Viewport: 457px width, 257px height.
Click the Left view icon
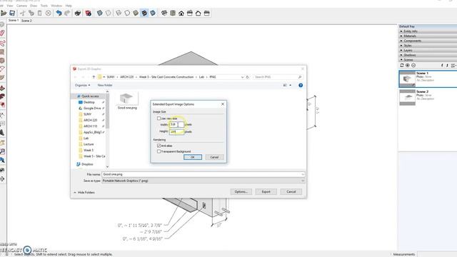pyautogui.click(x=207, y=13)
